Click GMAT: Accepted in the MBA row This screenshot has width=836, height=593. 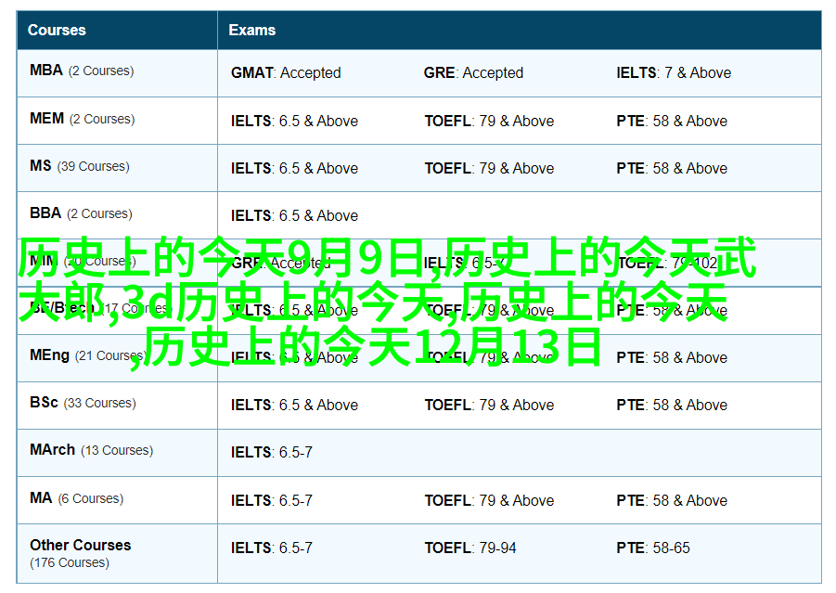(286, 72)
